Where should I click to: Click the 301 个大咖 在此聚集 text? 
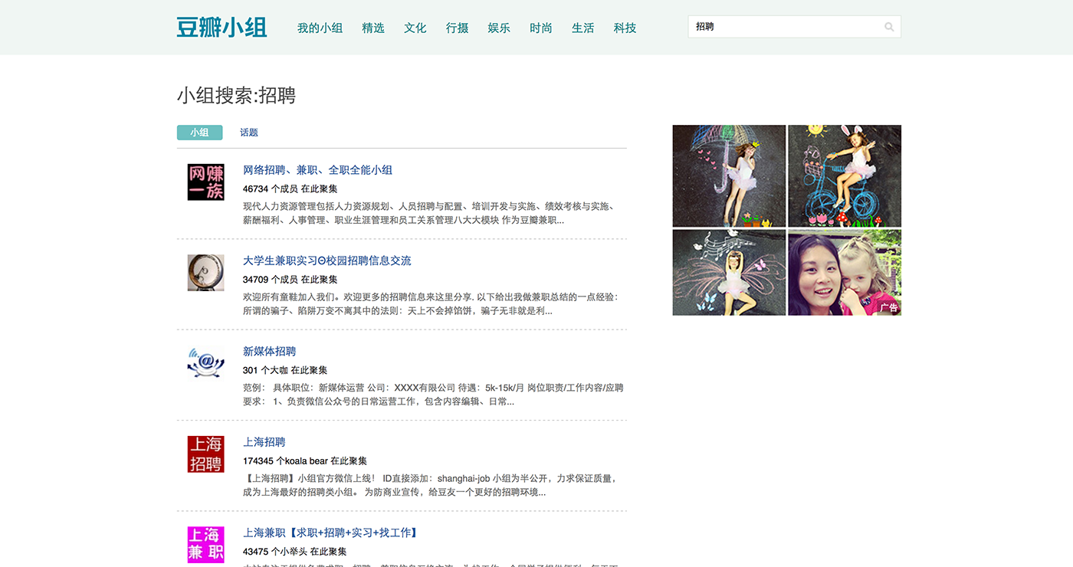tap(285, 370)
